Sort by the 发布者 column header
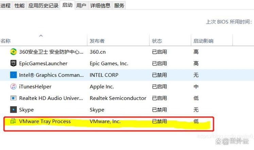The height and width of the screenshot is (150, 254). 97,41
